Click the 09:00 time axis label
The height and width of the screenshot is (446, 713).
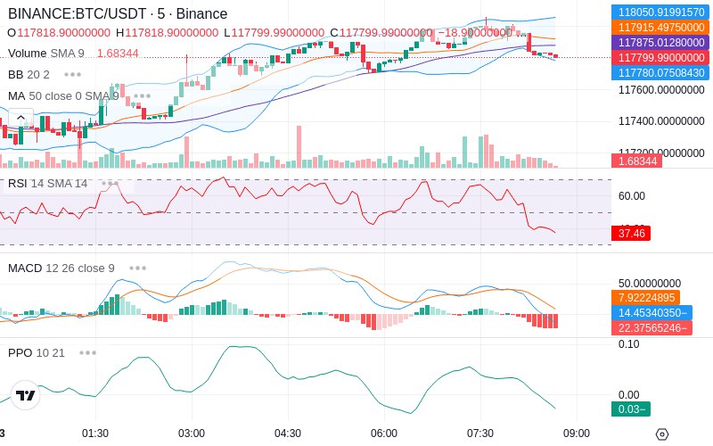tap(577, 434)
